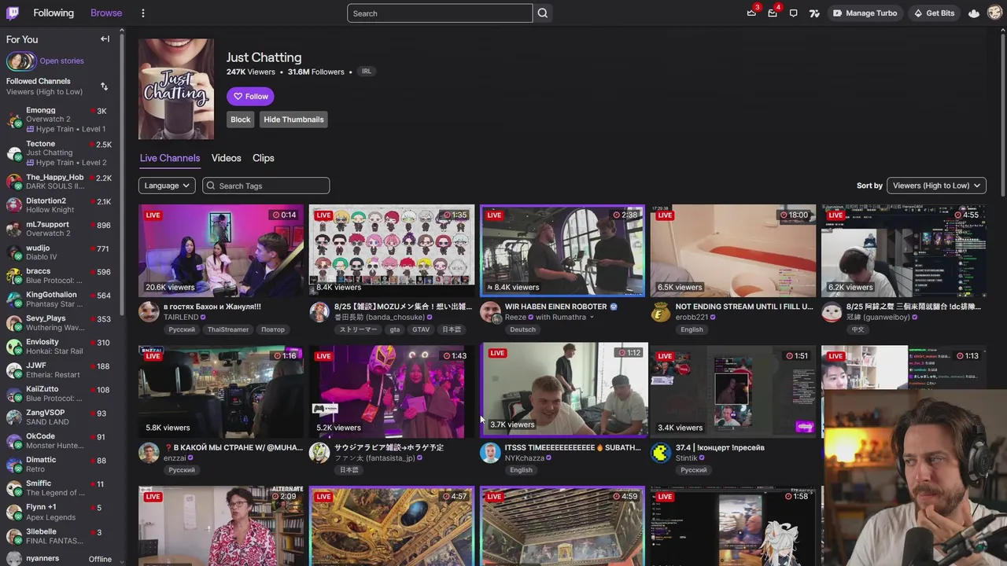This screenshot has width=1007, height=566.
Task: Click the top Search input field
Action: [x=440, y=13]
